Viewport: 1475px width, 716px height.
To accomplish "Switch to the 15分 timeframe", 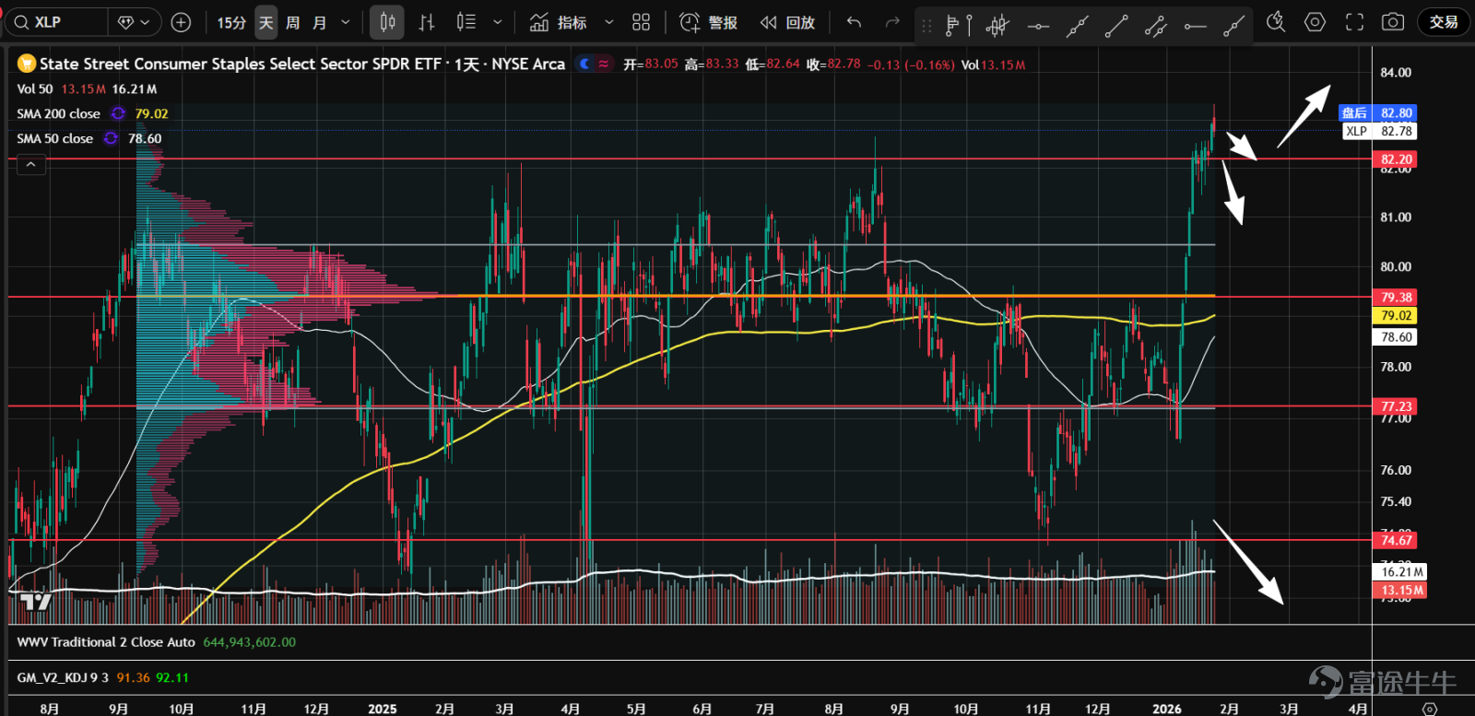I will point(231,22).
